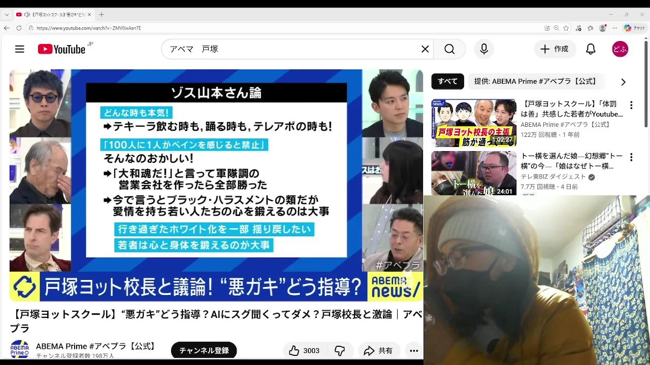Open the favorites list icon
Image resolution: width=650 pixels, height=365 pixels.
coord(591,28)
